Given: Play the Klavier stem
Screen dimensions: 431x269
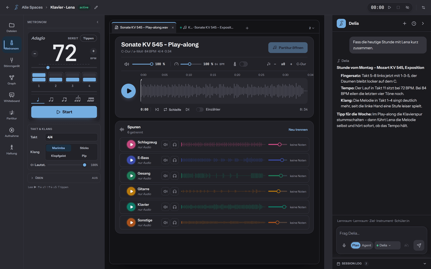Looking at the screenshot, I should click(131, 207).
